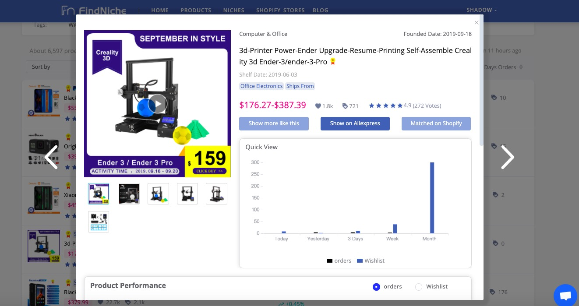Open the live chat bubble
This screenshot has width=579, height=306.
[566, 295]
